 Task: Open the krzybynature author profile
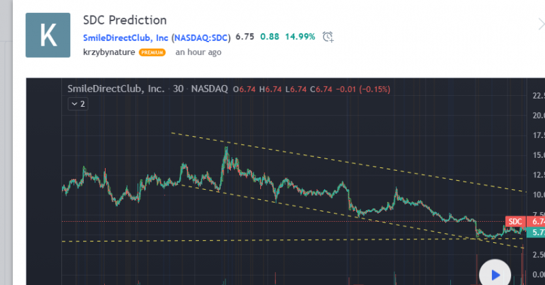(108, 52)
